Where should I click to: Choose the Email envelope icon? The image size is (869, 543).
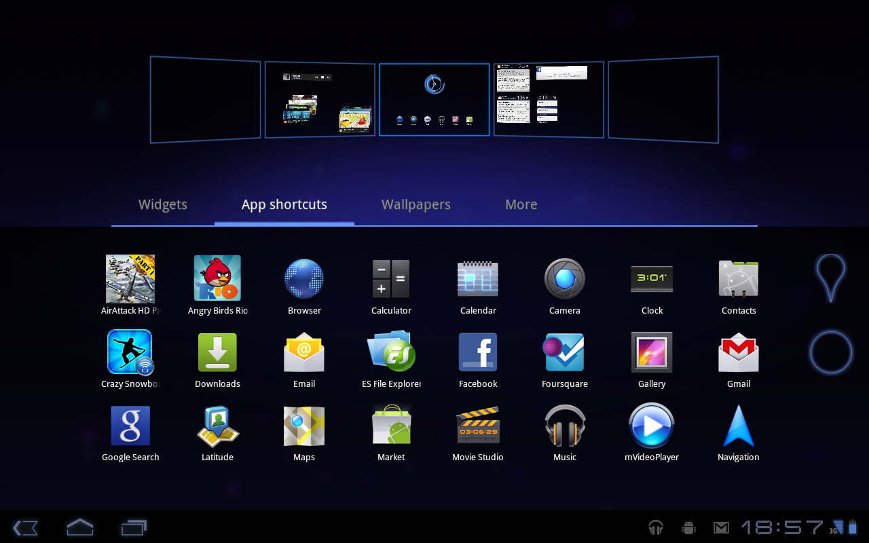(x=304, y=352)
